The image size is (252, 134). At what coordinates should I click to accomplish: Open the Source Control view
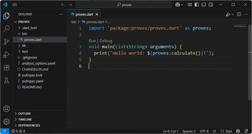[x=6, y=42]
